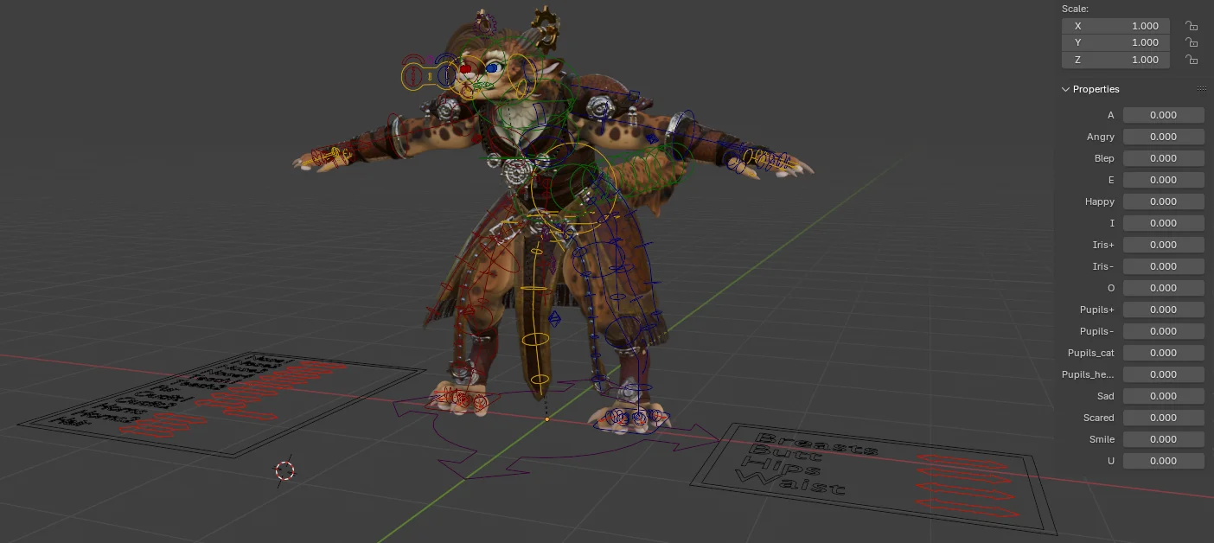Lock the Z scale value

coord(1192,60)
